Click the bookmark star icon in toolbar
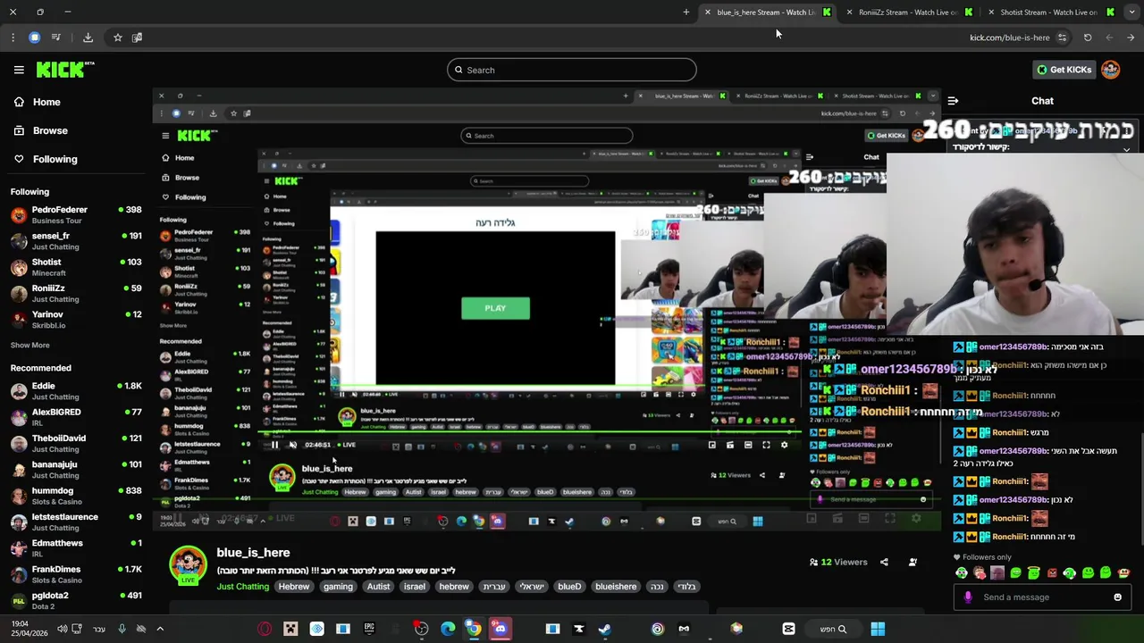This screenshot has width=1144, height=643. coord(117,38)
